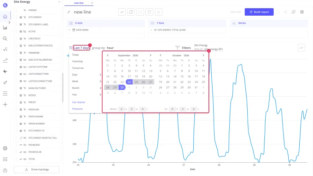Open the formula square-root icon
This screenshot has width=313, height=176.
pyautogui.click(x=5, y=50)
